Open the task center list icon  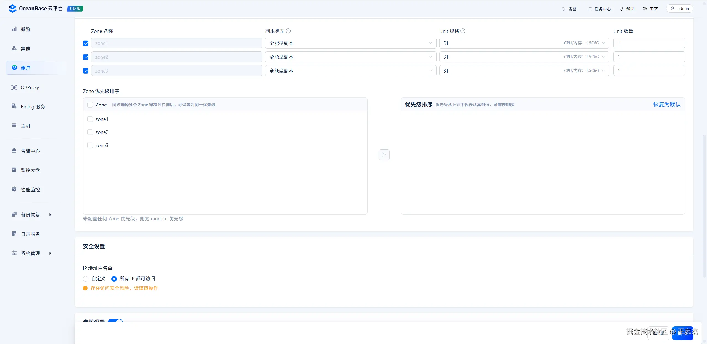tap(589, 9)
